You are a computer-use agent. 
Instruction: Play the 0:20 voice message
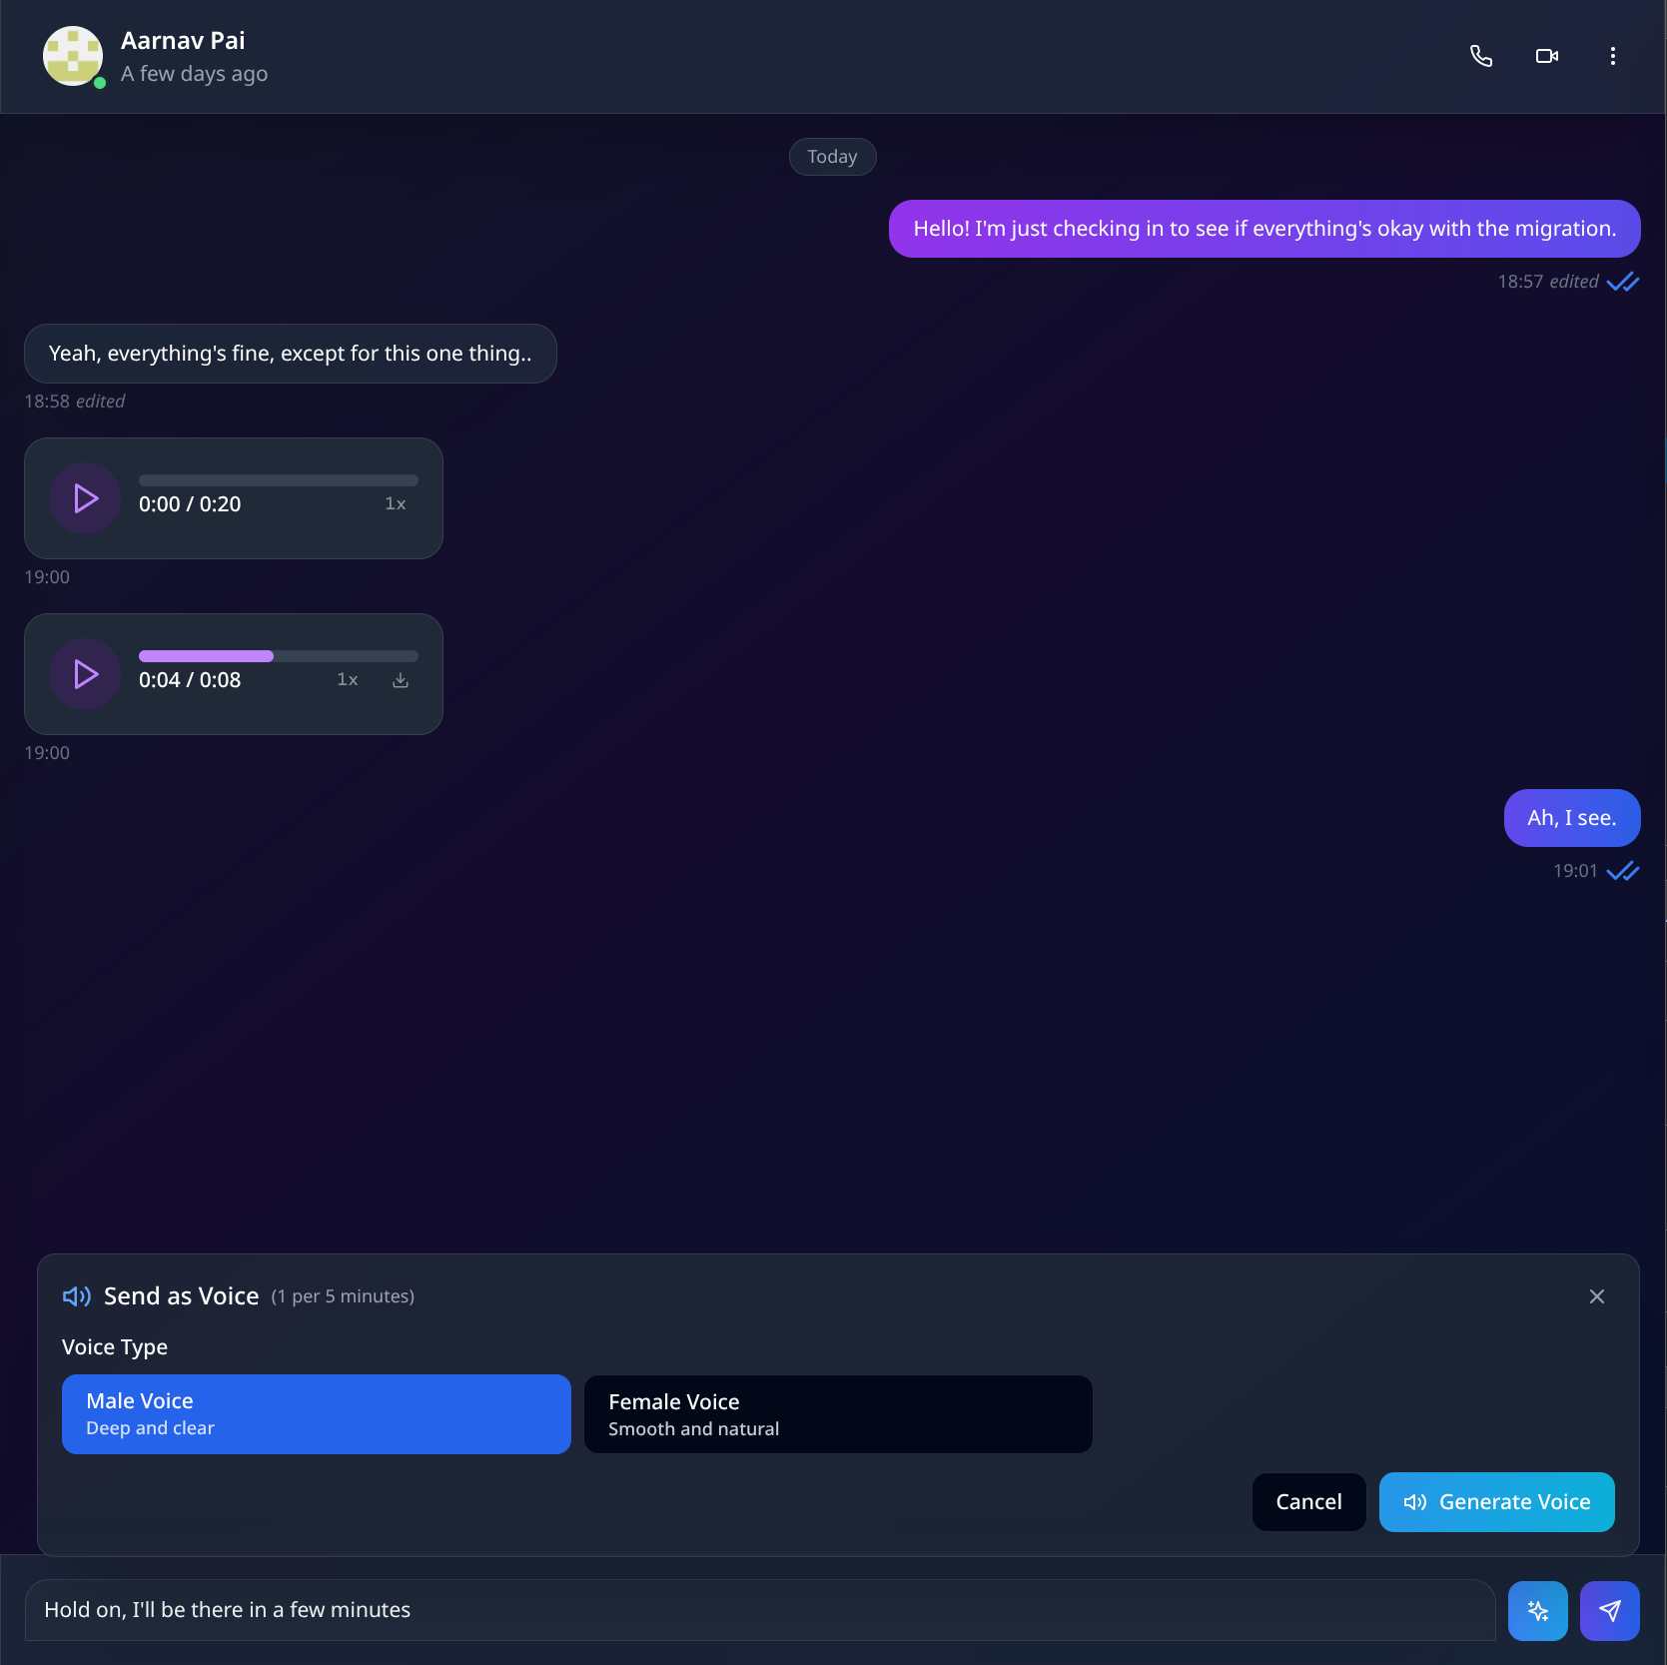86,498
